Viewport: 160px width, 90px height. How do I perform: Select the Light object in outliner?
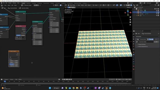tap(140, 15)
